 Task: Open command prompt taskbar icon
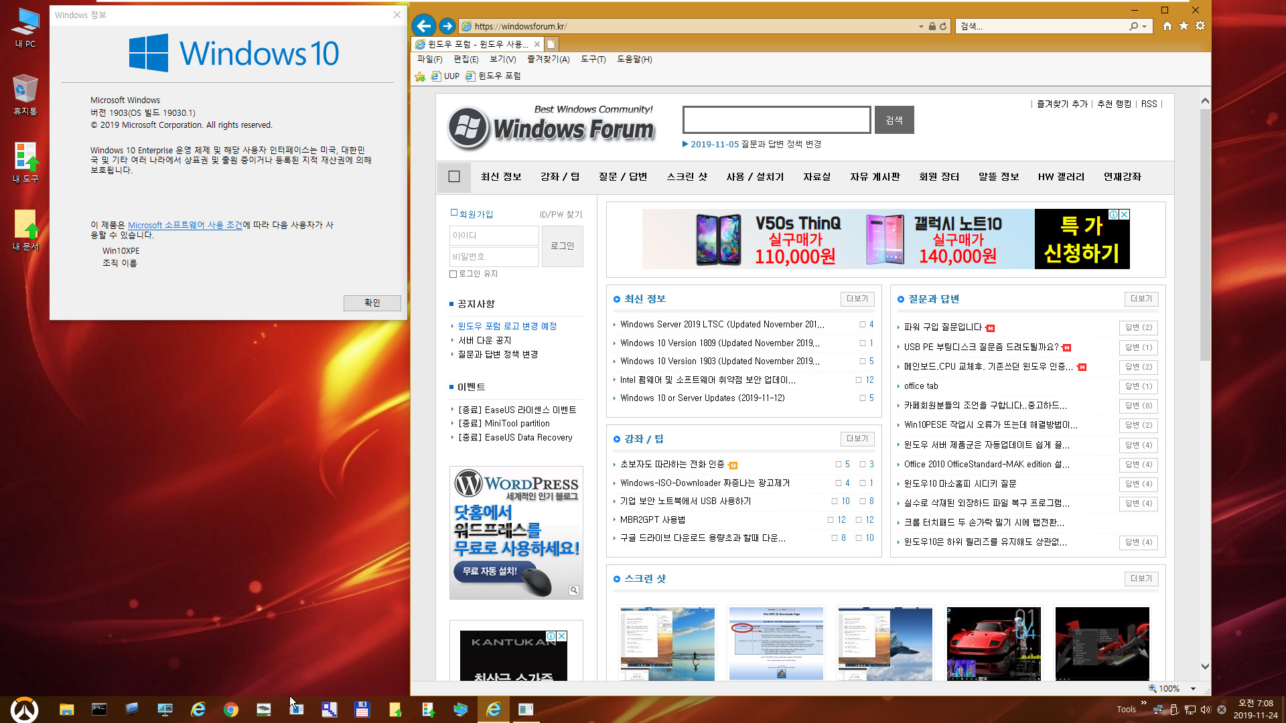(99, 710)
